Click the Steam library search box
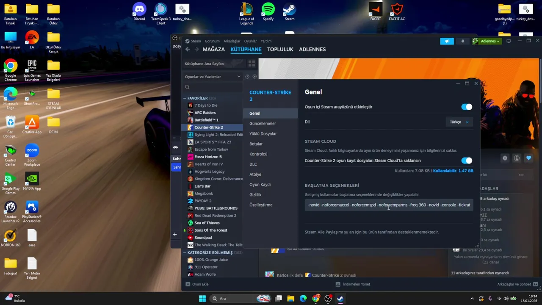Screen dimensions: 542x305 [x=213, y=87]
